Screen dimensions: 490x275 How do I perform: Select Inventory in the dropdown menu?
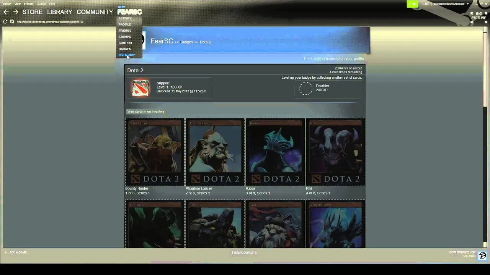[127, 55]
